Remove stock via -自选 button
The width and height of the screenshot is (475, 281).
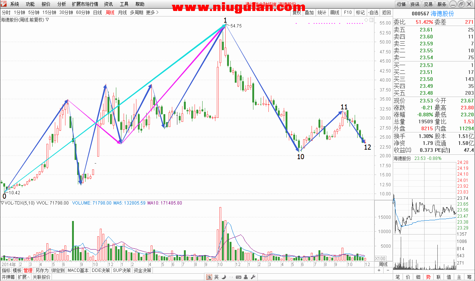pos(373,12)
